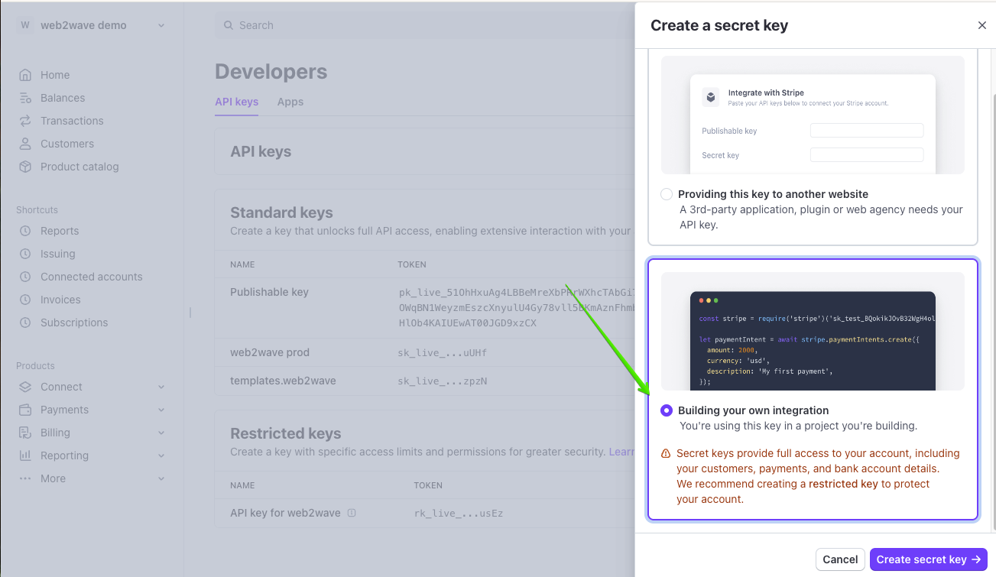Click the Reports clock icon
Viewport: 996px width, 577px height.
click(25, 231)
